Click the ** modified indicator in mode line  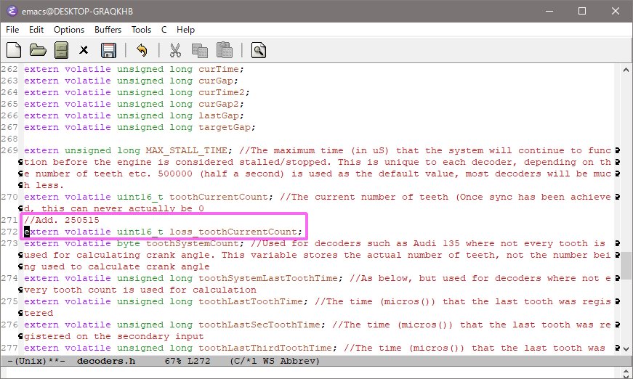[53, 361]
